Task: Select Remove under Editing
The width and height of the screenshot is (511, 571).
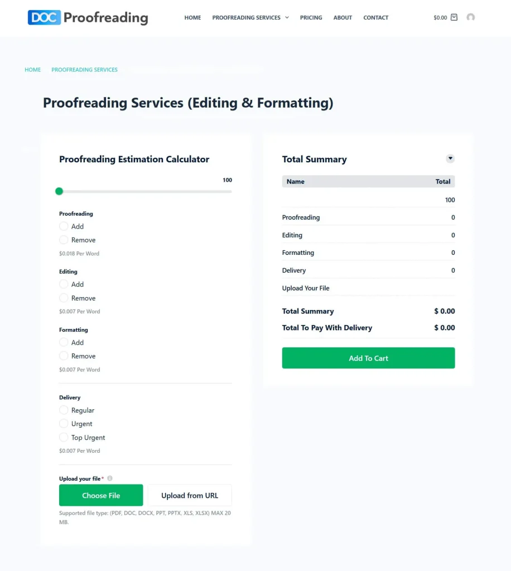Action: click(x=64, y=298)
